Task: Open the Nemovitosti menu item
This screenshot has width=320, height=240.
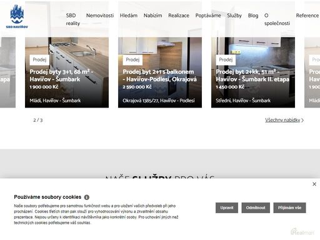Action: (x=100, y=16)
